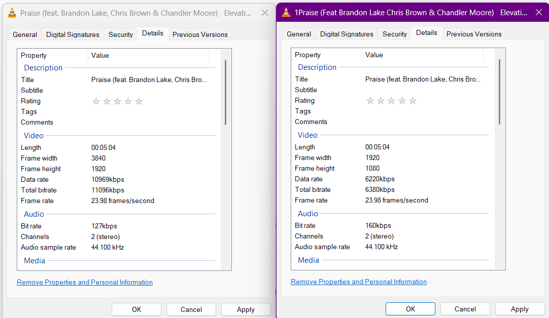The image size is (549, 318).
Task: Click the VLC cone icon in right window
Action: pyautogui.click(x=286, y=13)
